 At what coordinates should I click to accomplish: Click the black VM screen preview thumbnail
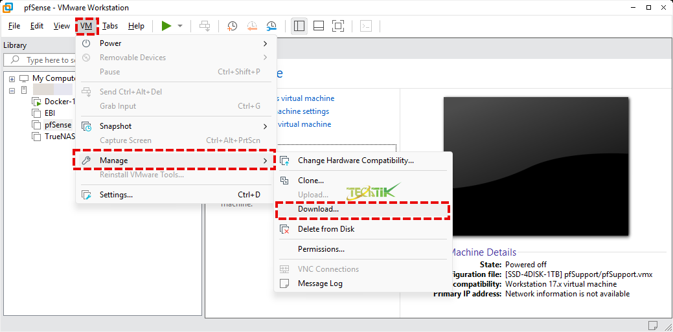point(536,166)
